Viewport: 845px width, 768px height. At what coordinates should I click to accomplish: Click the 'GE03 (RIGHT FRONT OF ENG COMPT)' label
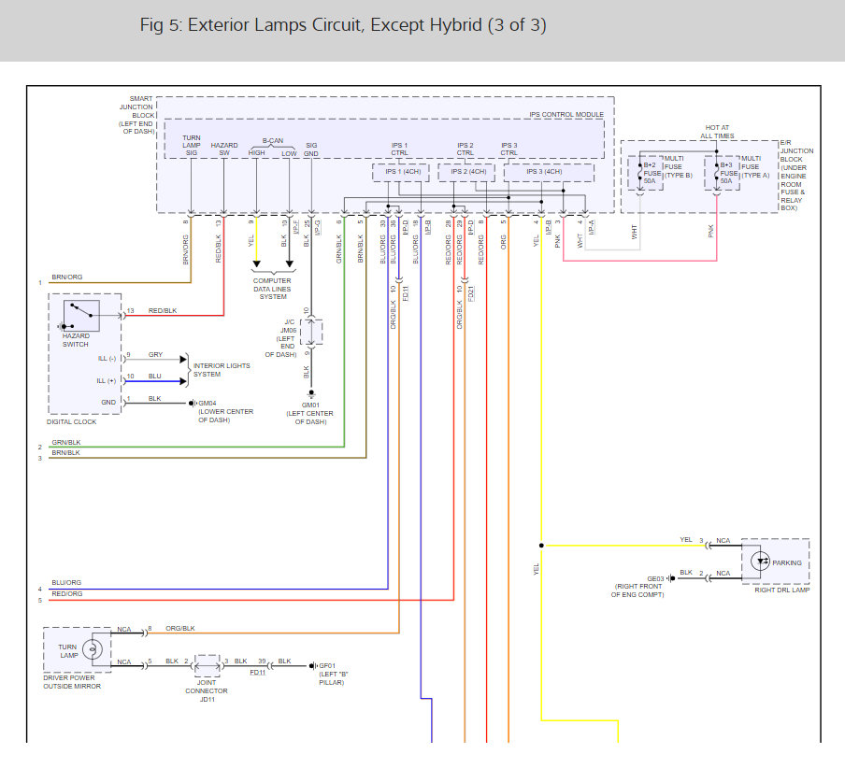pos(638,587)
